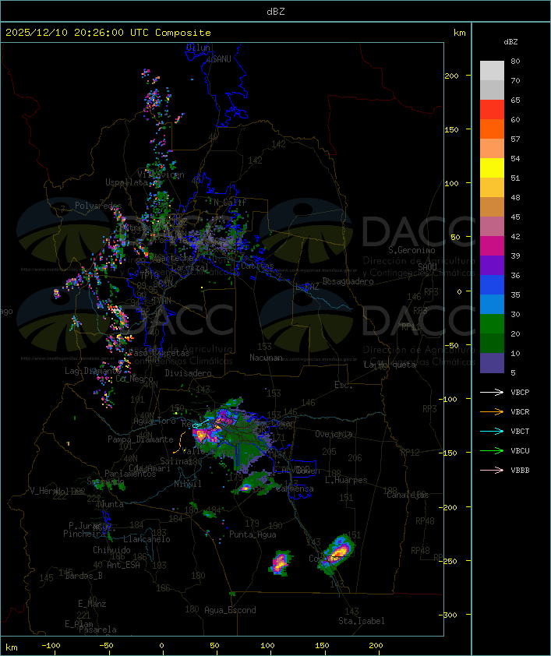
Task: Click the Divisadero place label
Action: point(189,372)
